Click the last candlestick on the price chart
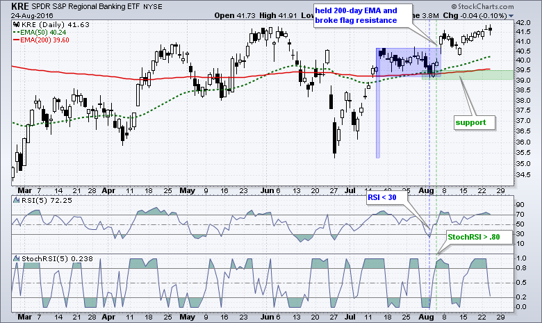 491,30
